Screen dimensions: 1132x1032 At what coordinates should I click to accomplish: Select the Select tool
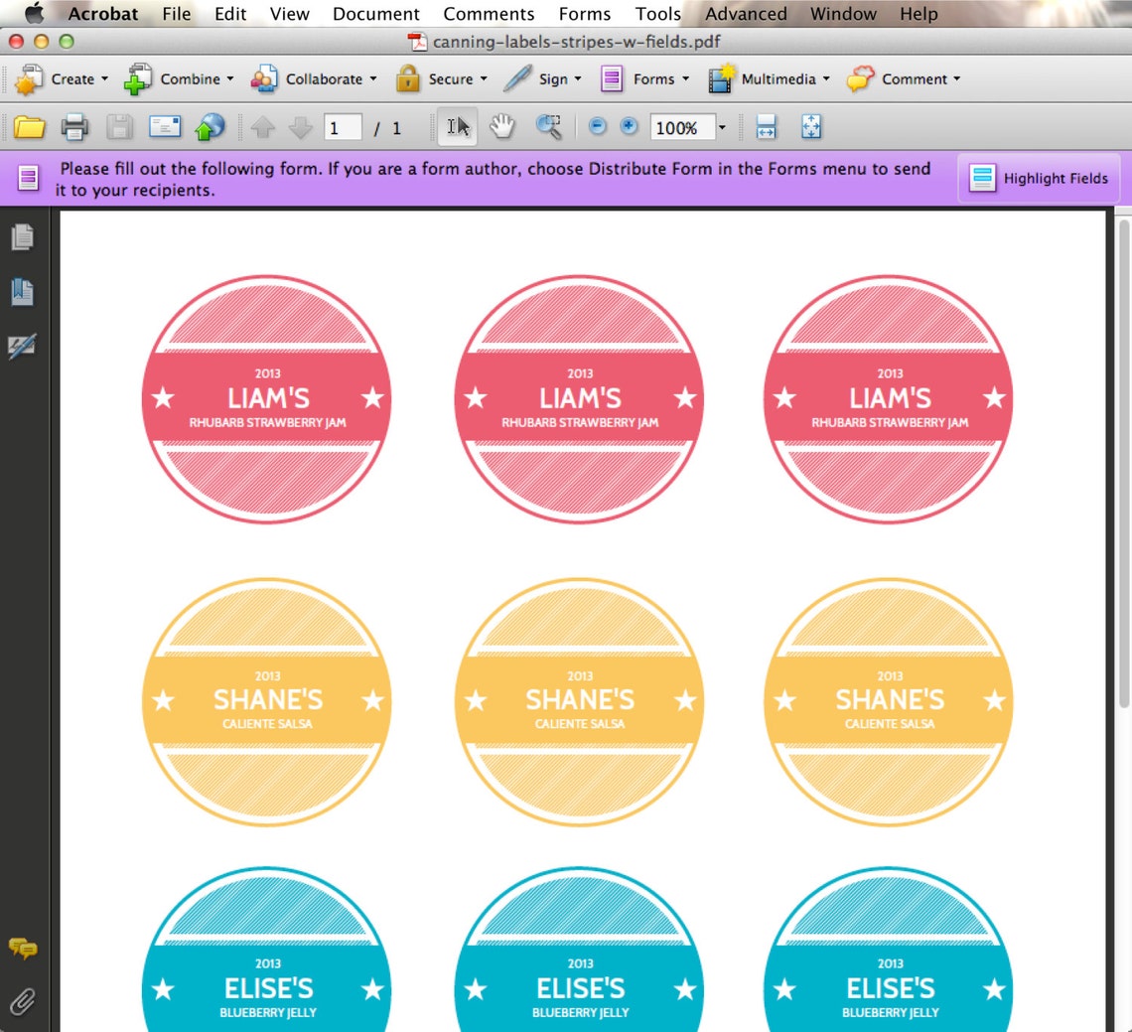tap(456, 127)
